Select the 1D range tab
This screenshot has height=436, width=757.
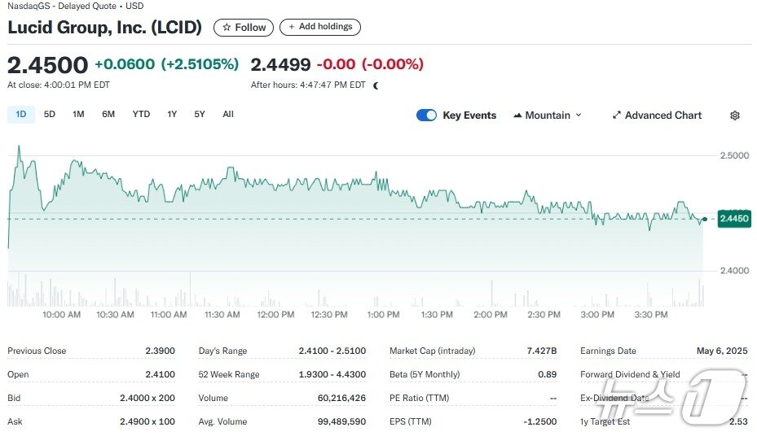coord(20,114)
